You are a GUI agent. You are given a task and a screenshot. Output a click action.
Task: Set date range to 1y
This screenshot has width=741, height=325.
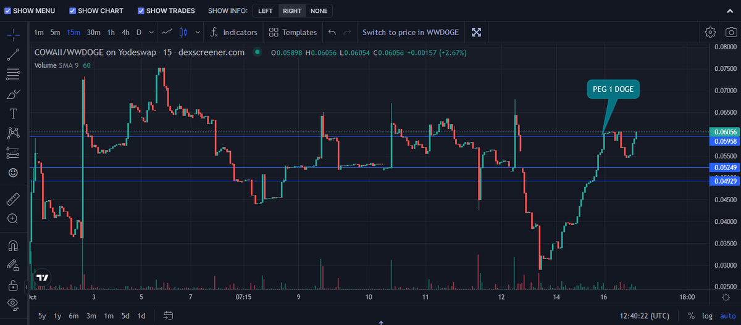point(57,316)
